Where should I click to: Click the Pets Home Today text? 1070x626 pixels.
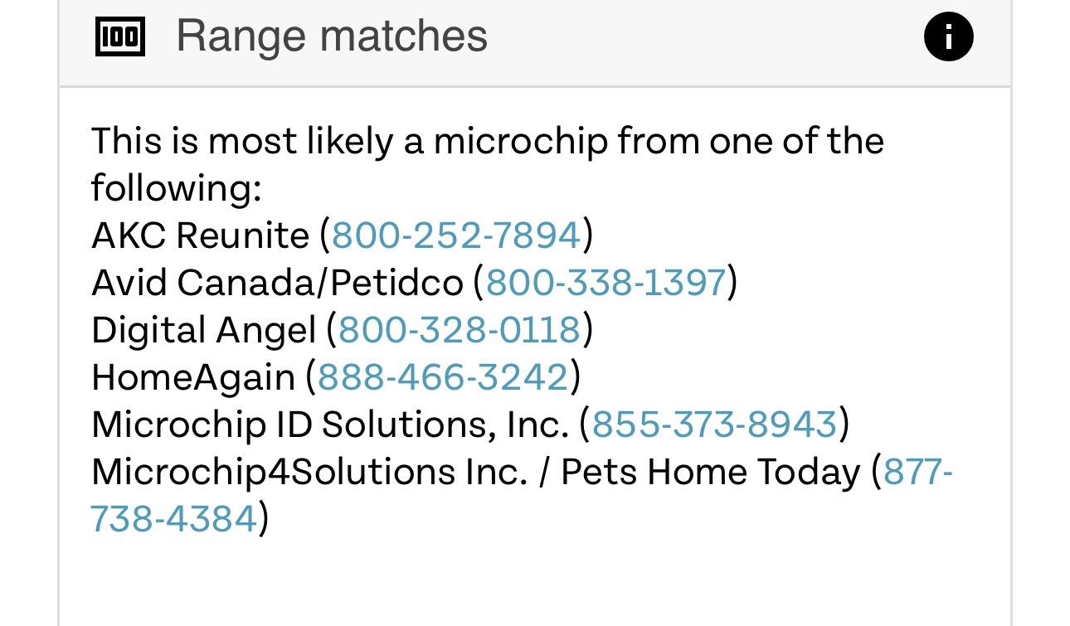pyautogui.click(x=710, y=472)
